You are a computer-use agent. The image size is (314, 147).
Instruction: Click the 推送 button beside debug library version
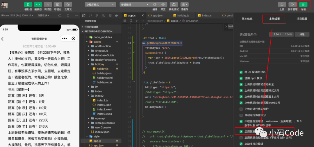pyautogui.click(x=302, y=35)
